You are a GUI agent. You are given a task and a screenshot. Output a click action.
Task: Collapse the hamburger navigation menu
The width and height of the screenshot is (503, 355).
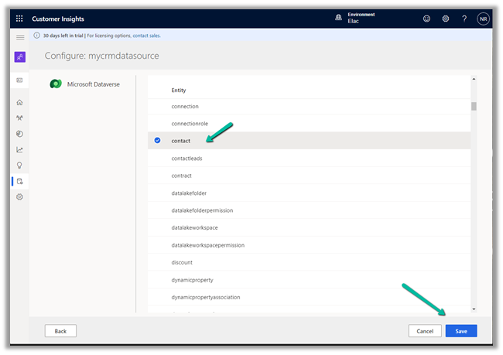click(x=19, y=36)
